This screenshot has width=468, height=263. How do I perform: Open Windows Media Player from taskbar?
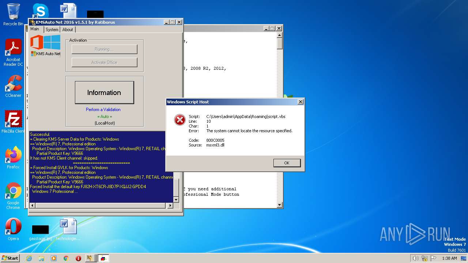coord(54,258)
